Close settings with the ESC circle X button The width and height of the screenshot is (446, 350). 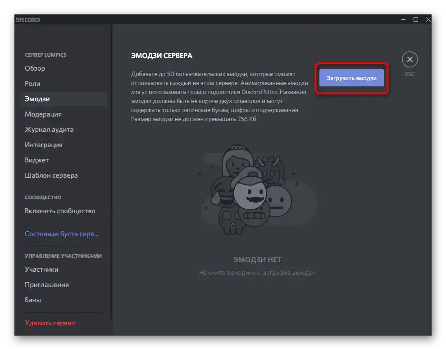pyautogui.click(x=410, y=59)
